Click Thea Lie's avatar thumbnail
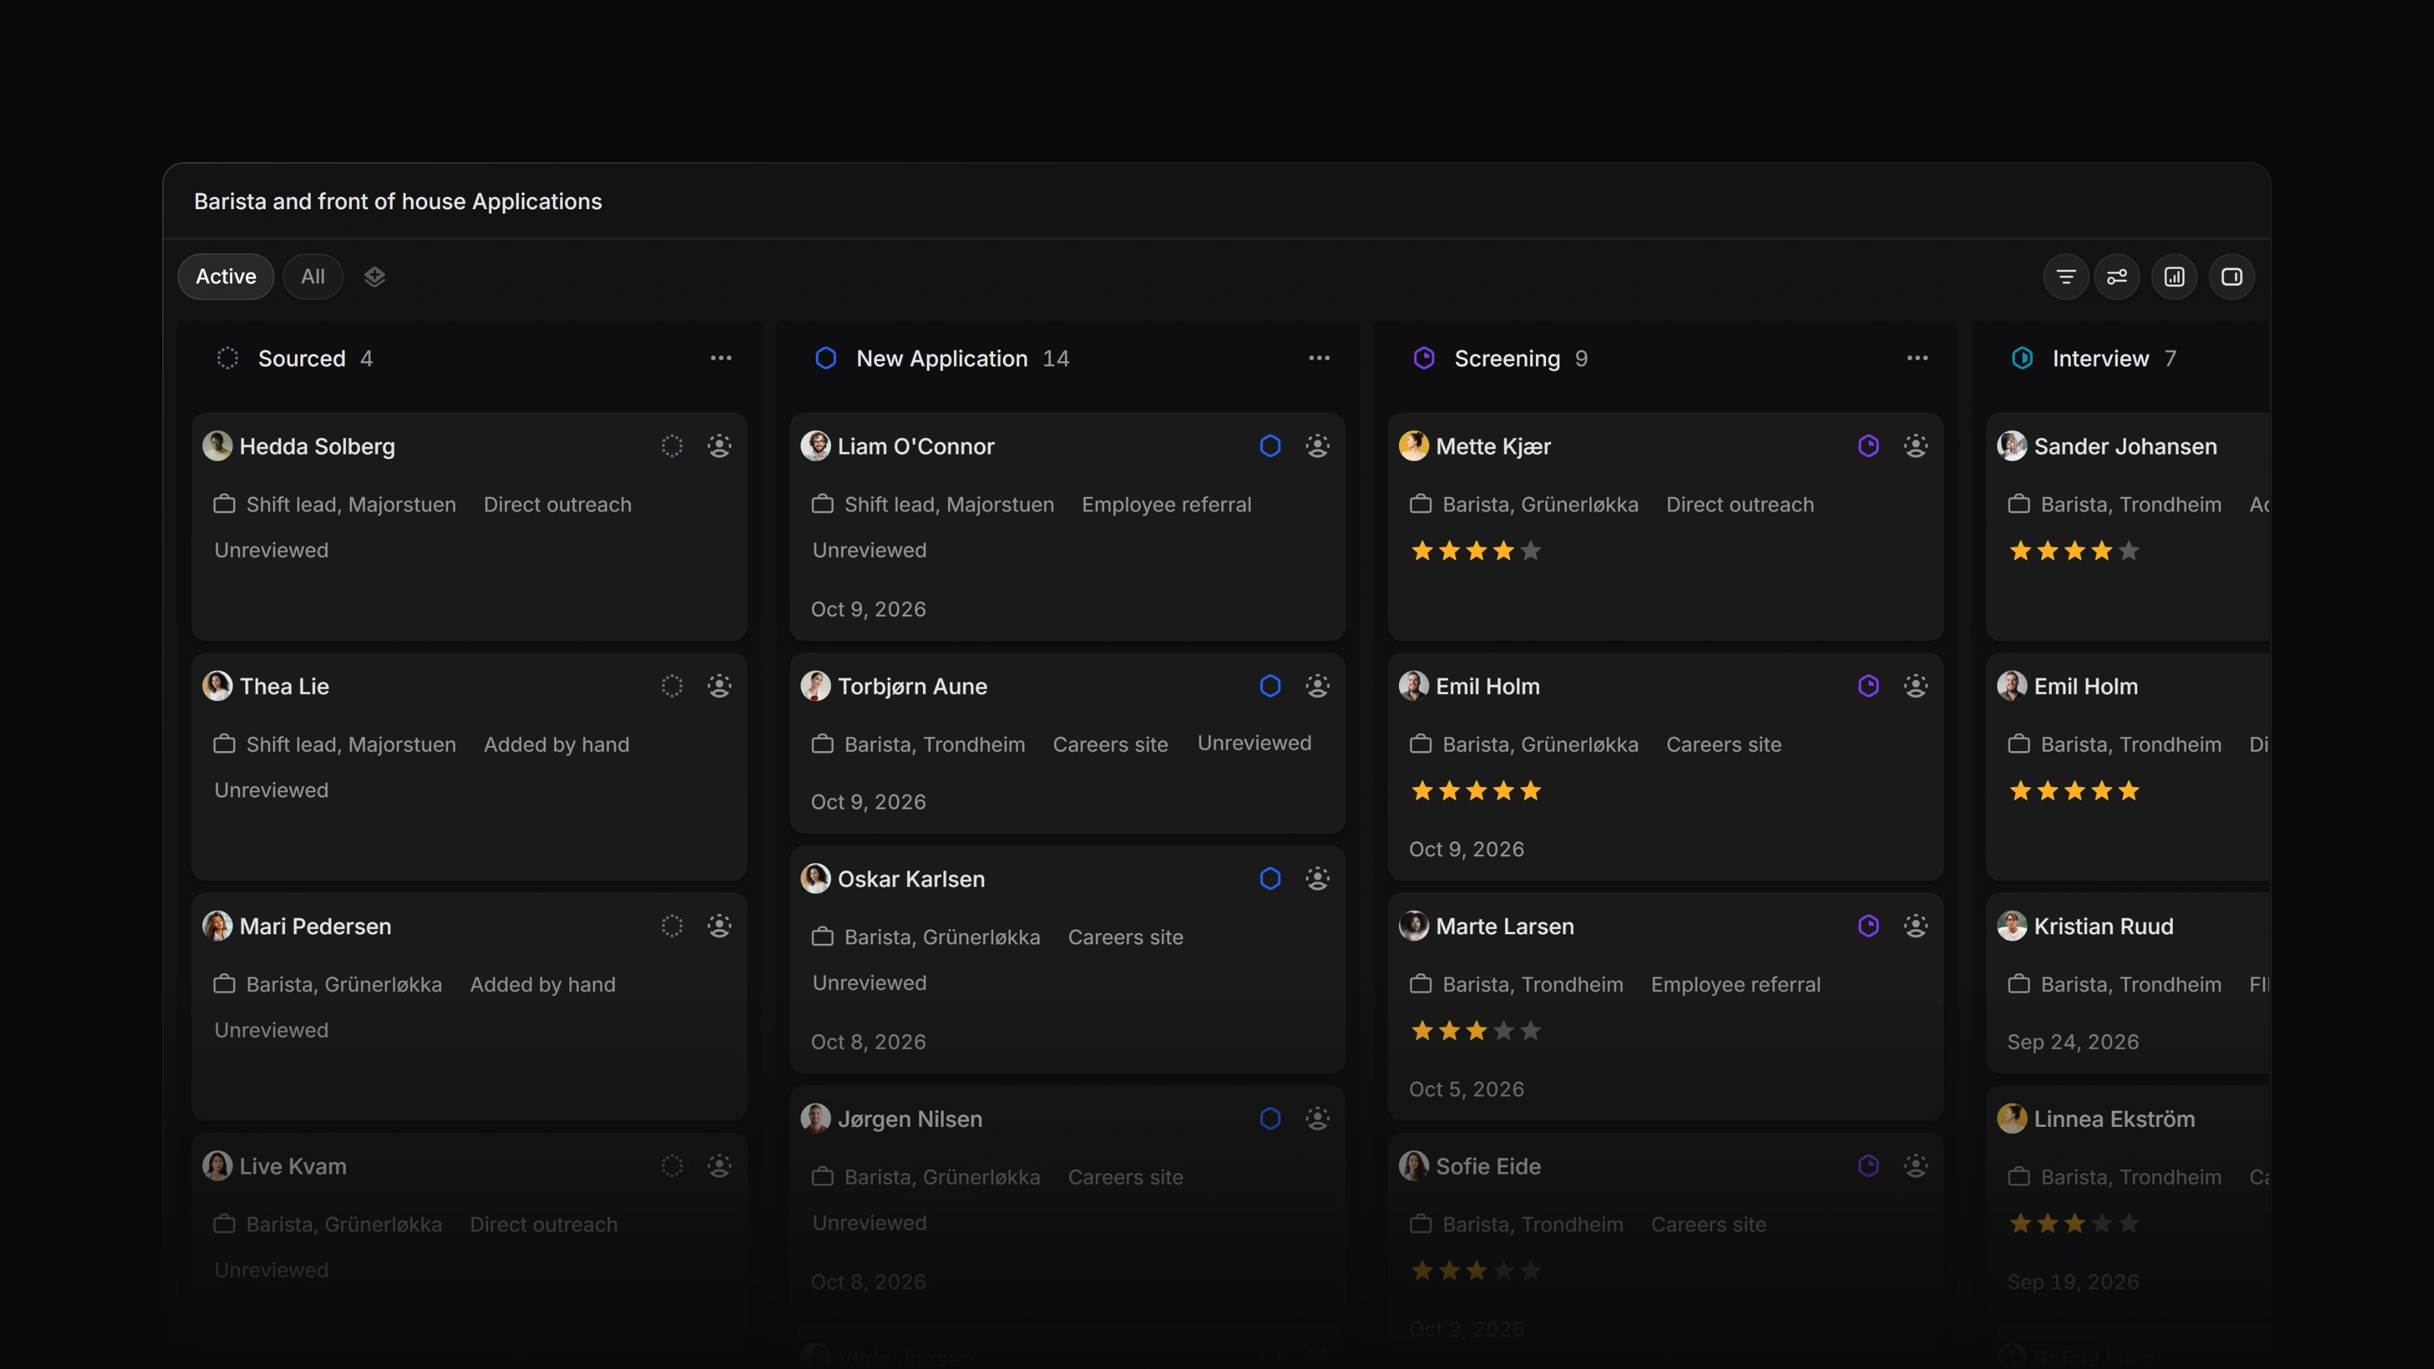Image resolution: width=2434 pixels, height=1369 pixels. tap(217, 686)
